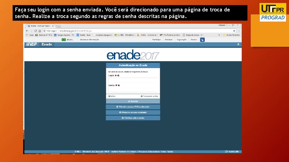
Task: Click the blue accessibility (Libras) icon
Action: pyautogui.click(x=202, y=40)
